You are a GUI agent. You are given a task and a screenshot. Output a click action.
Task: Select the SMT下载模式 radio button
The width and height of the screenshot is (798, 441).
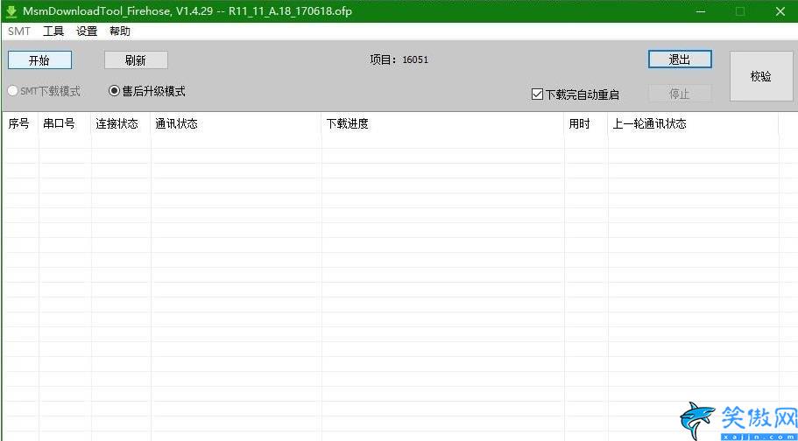[45, 92]
